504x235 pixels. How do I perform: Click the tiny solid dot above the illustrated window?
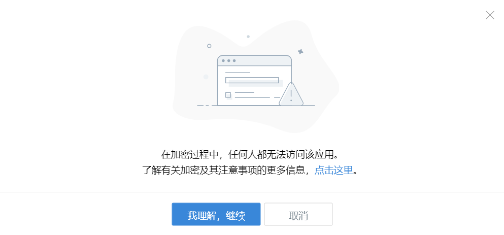tap(248, 37)
